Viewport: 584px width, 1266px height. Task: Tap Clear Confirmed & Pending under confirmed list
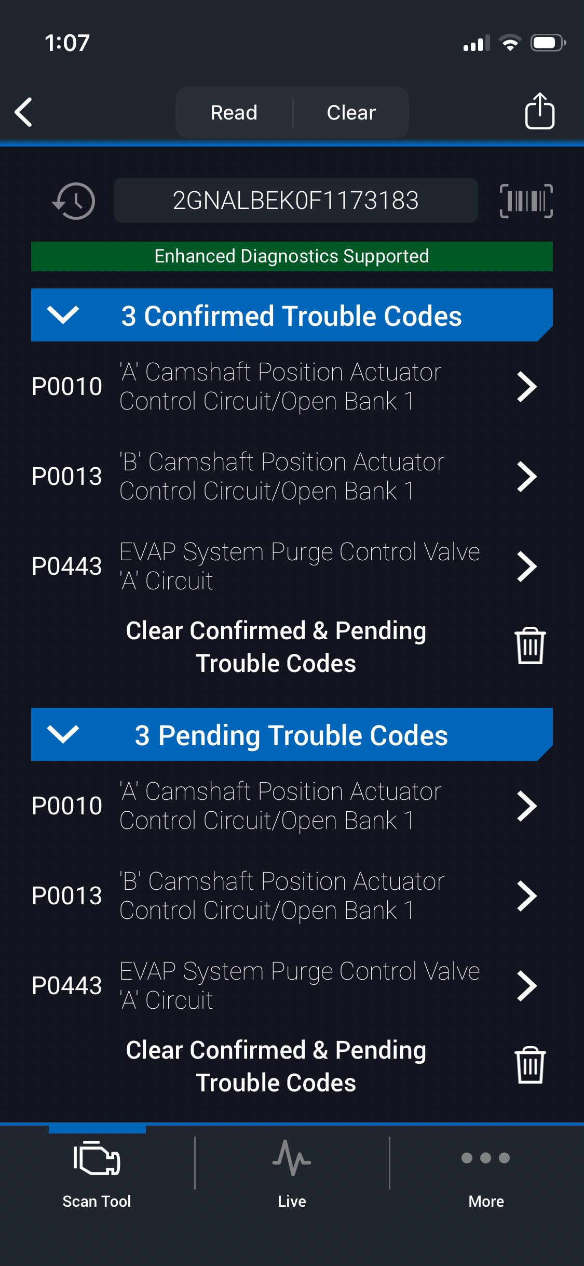[x=276, y=647]
